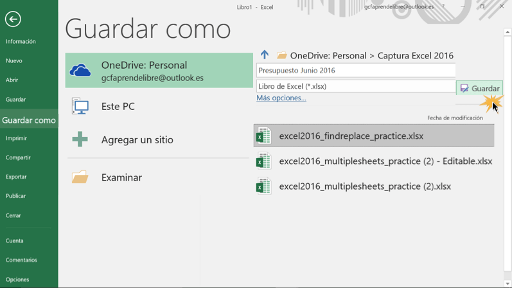This screenshot has width=512, height=288.
Task: Click the Examinar folder icon
Action: 80,177
